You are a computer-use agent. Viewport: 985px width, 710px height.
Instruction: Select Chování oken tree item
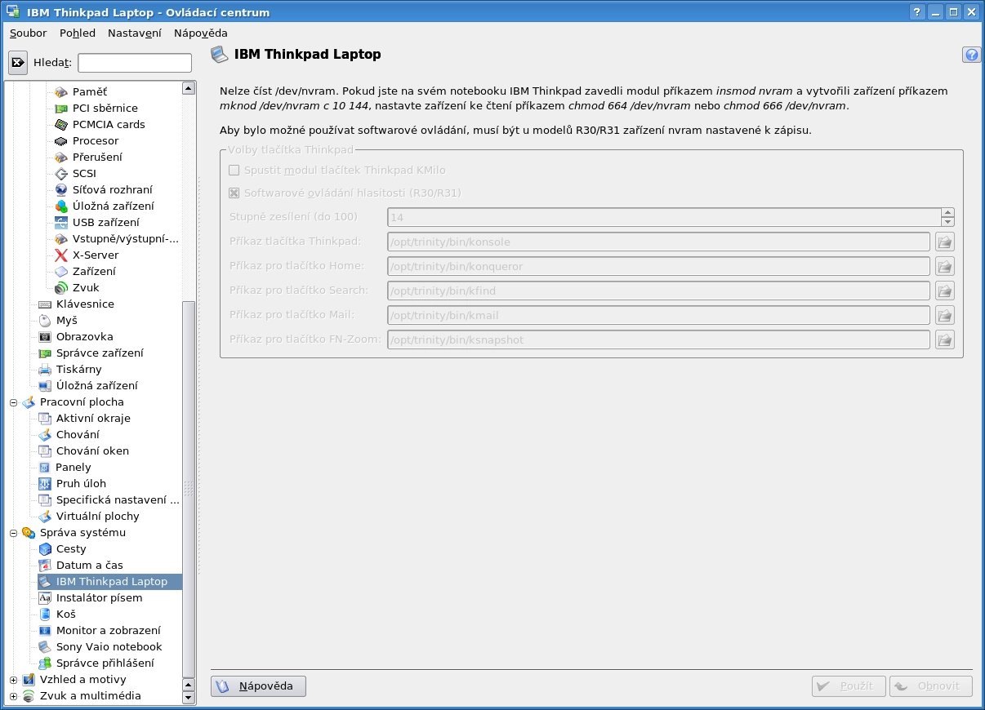(x=92, y=451)
